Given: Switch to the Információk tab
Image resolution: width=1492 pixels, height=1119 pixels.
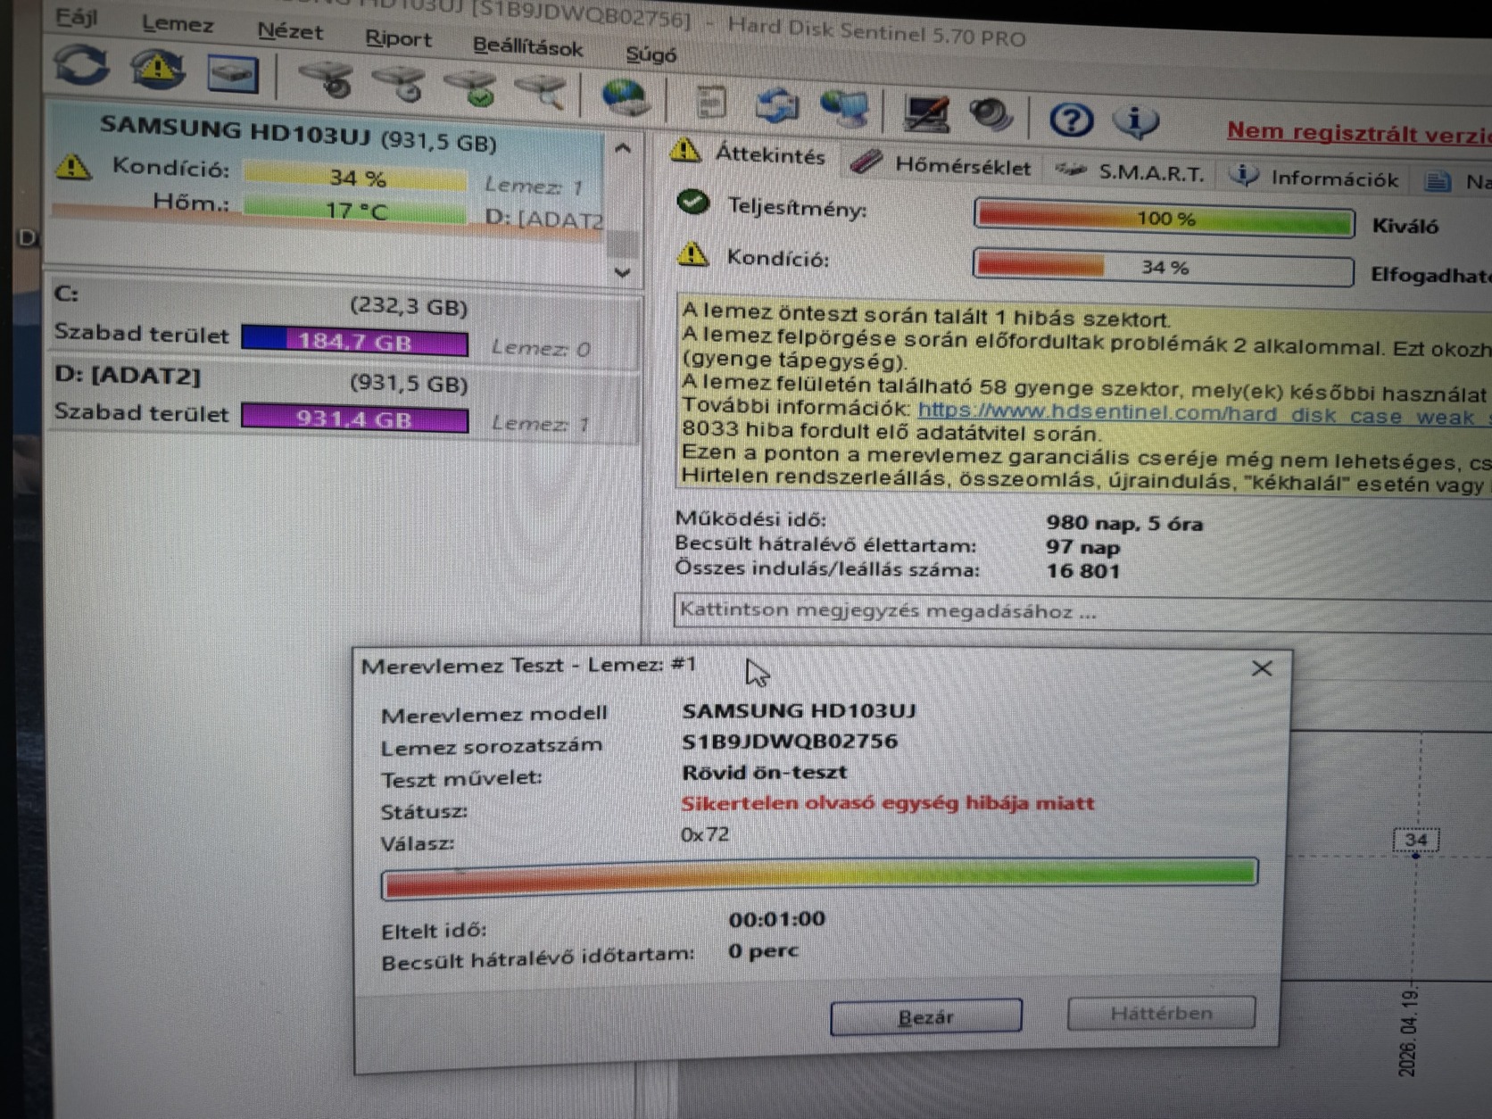Looking at the screenshot, I should [x=1315, y=178].
